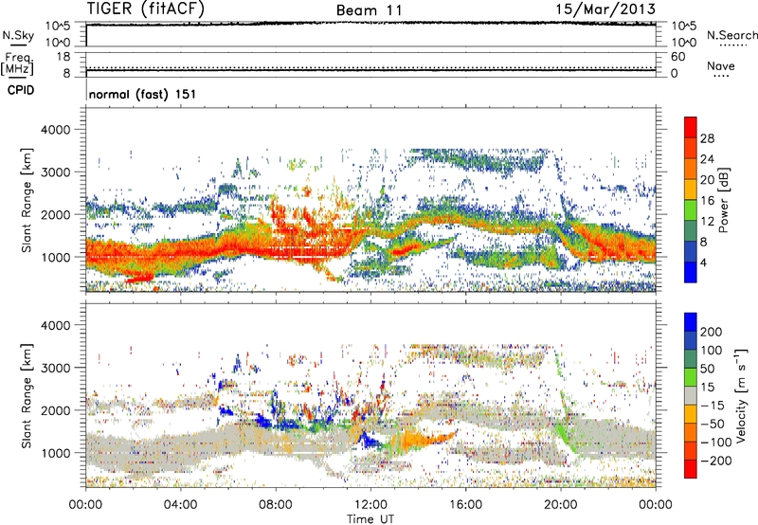Click the Beam 11 heading
The height and width of the screenshot is (525, 758).
[370, 10]
